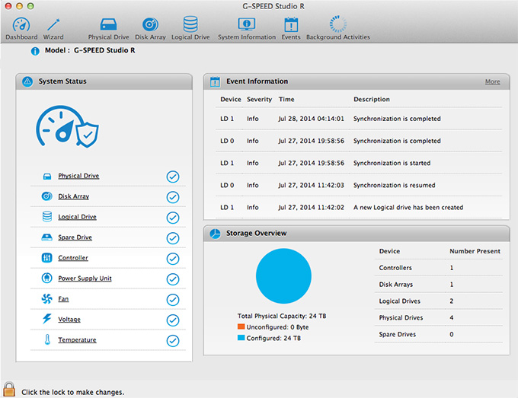Open the Voltage link

click(x=69, y=319)
